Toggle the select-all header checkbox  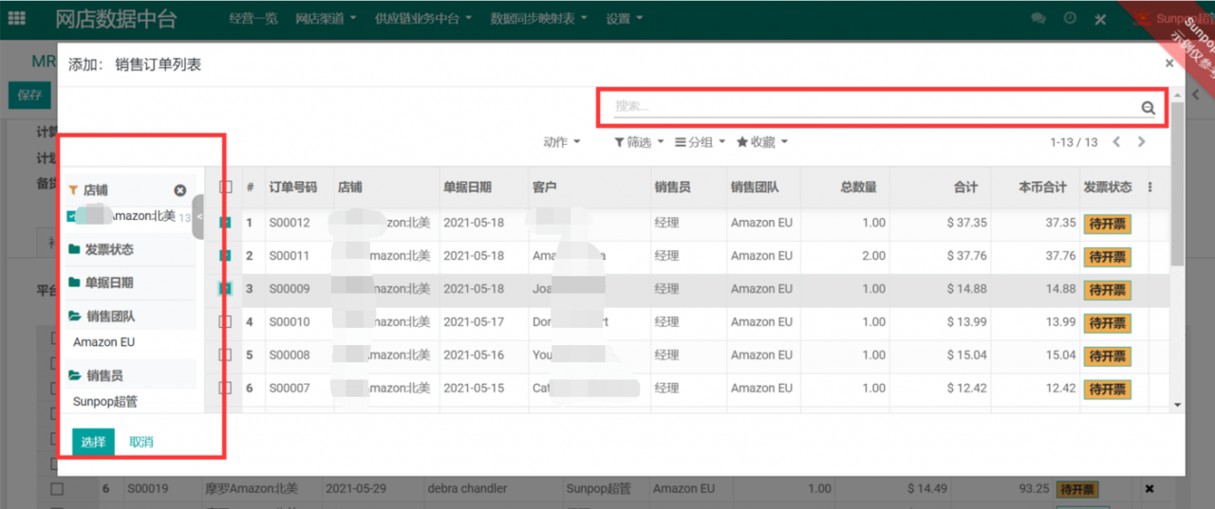click(226, 188)
